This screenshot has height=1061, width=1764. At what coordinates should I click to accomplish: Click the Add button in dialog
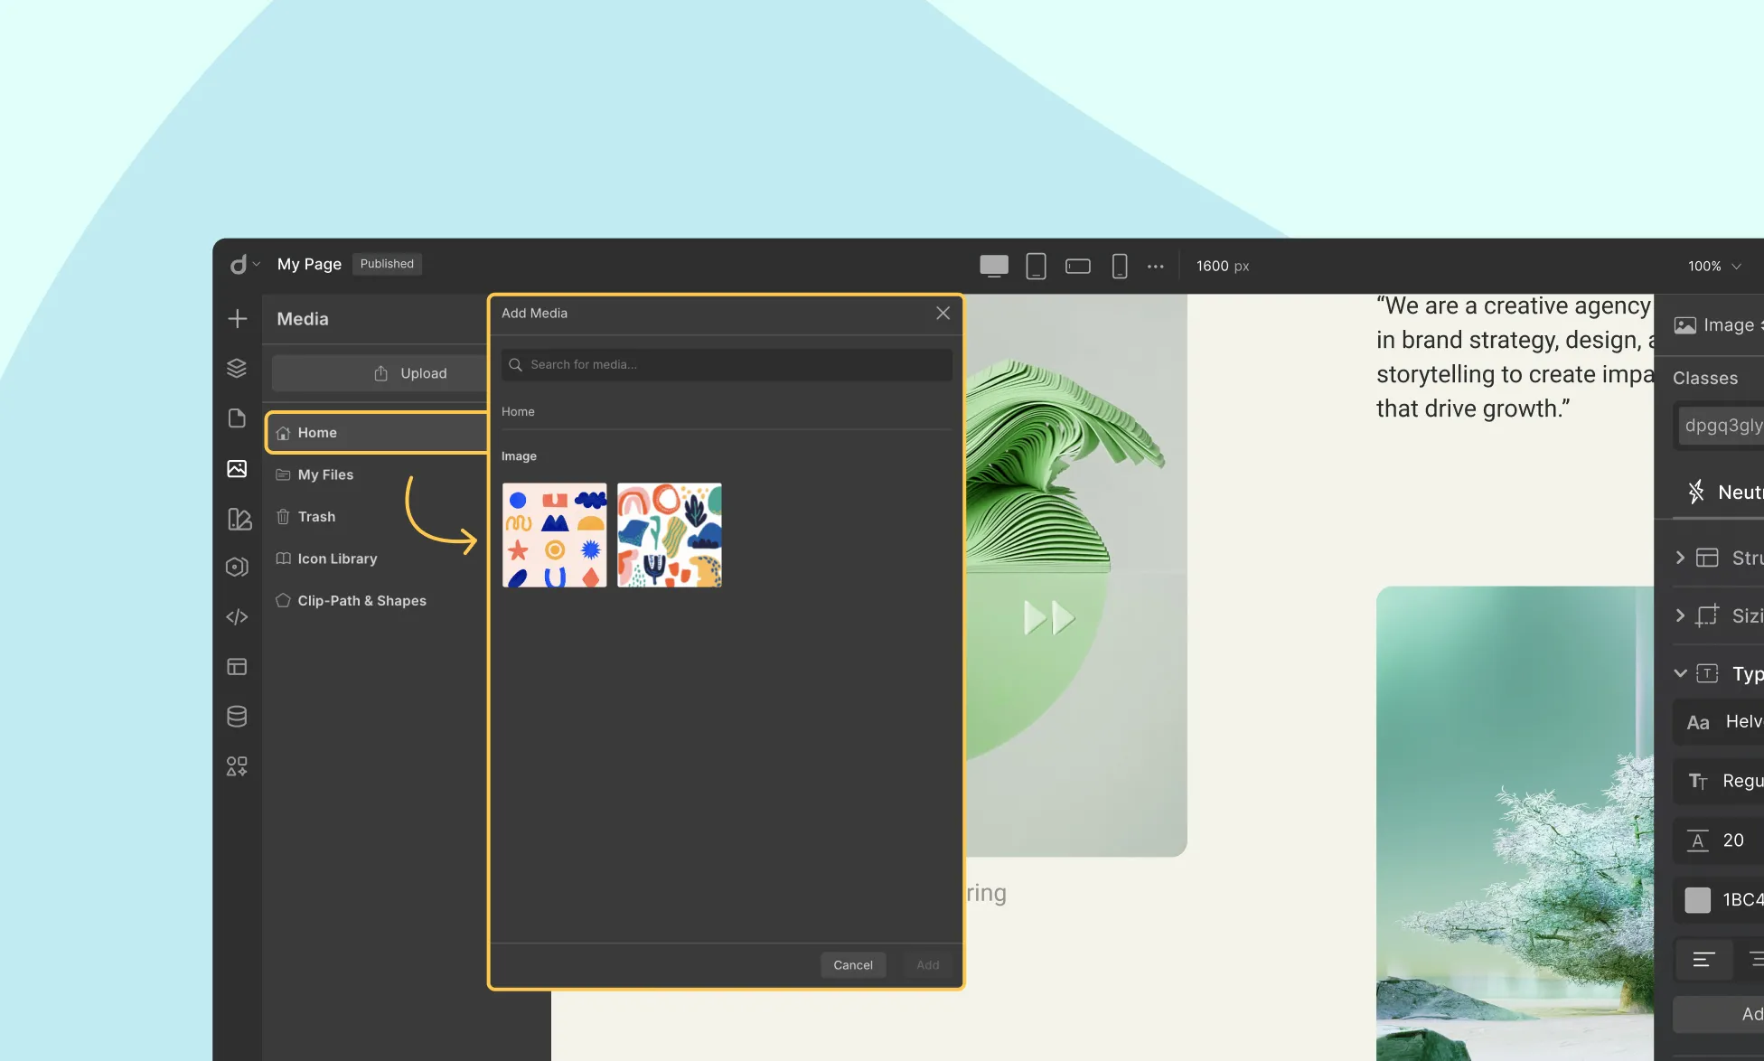click(928, 965)
